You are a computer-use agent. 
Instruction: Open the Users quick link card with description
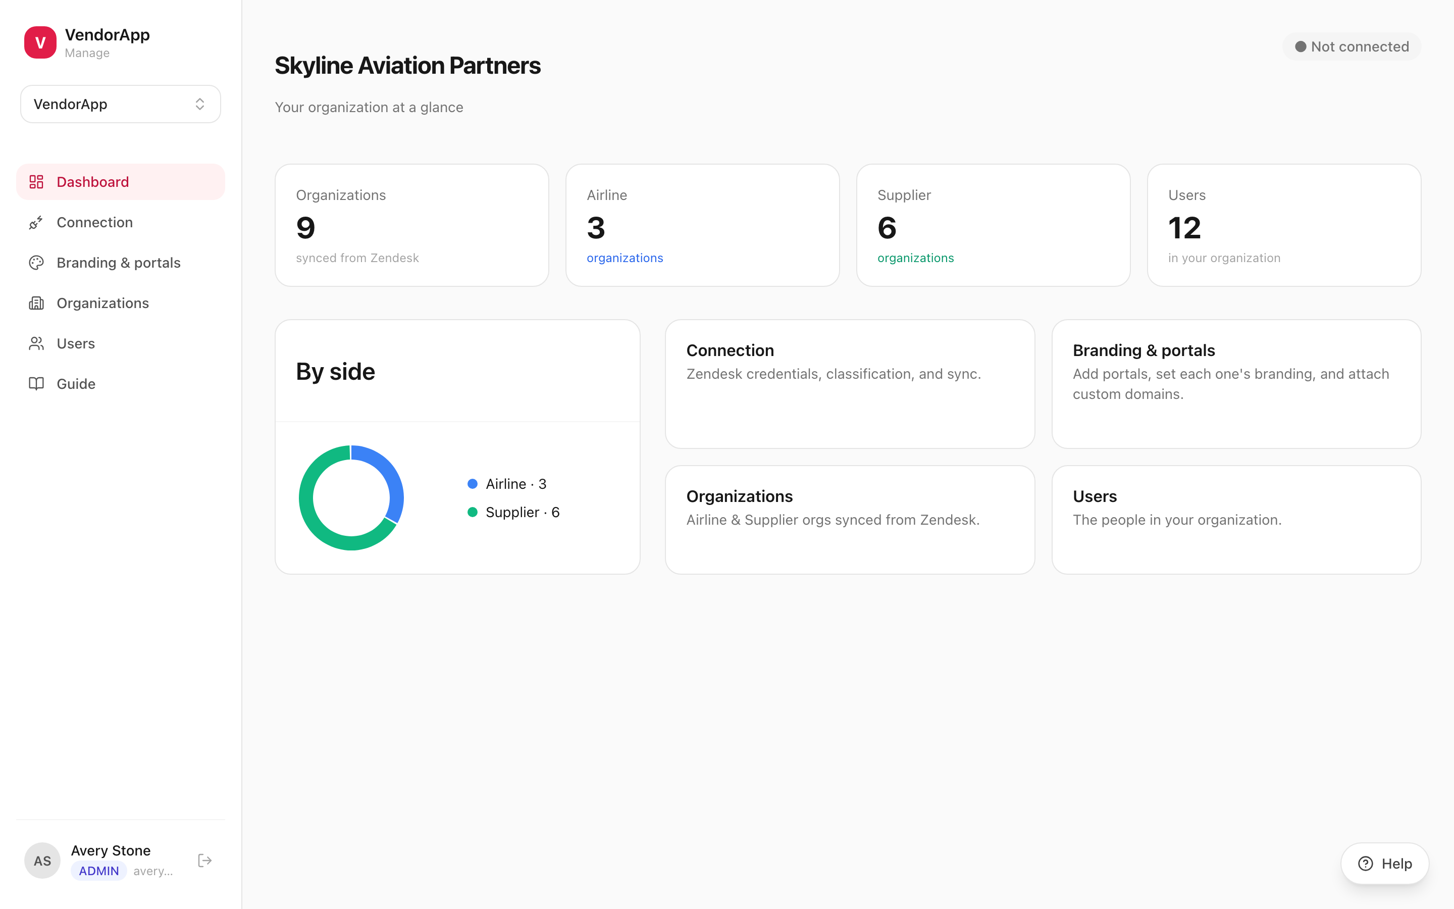(1236, 520)
